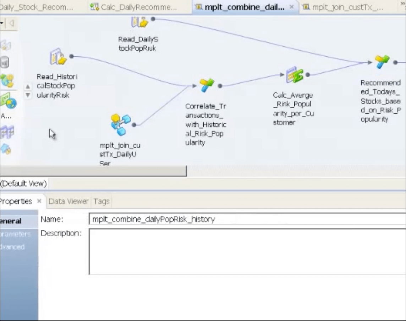Select the mplt_join_custTx_DailyUser mapplet icon
Screen dimensions: 406x321
[121, 125]
